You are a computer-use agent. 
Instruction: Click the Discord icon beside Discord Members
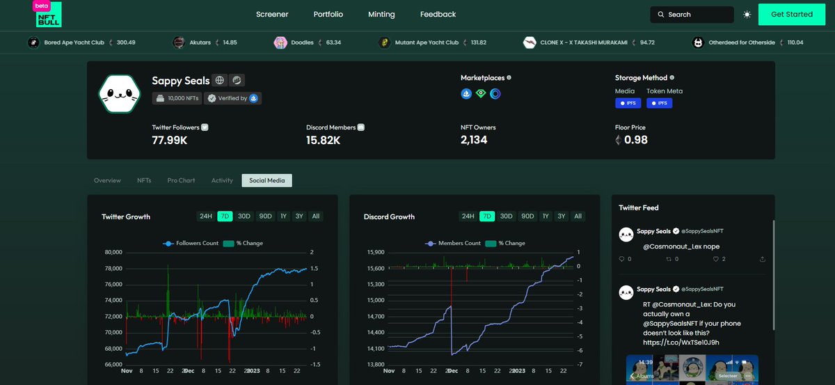coord(361,127)
